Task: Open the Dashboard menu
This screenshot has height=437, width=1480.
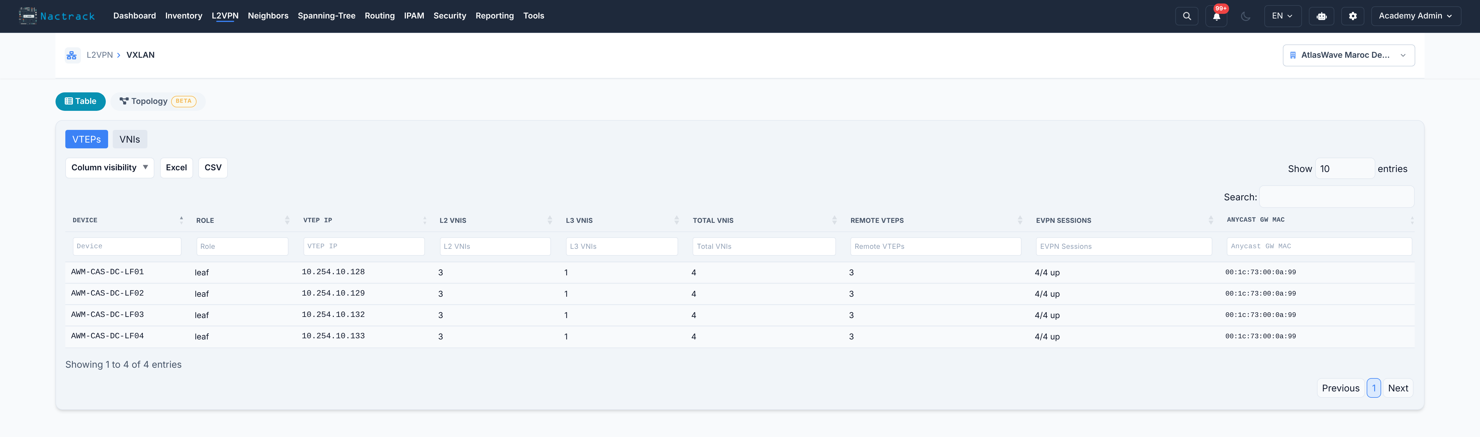Action: (134, 16)
